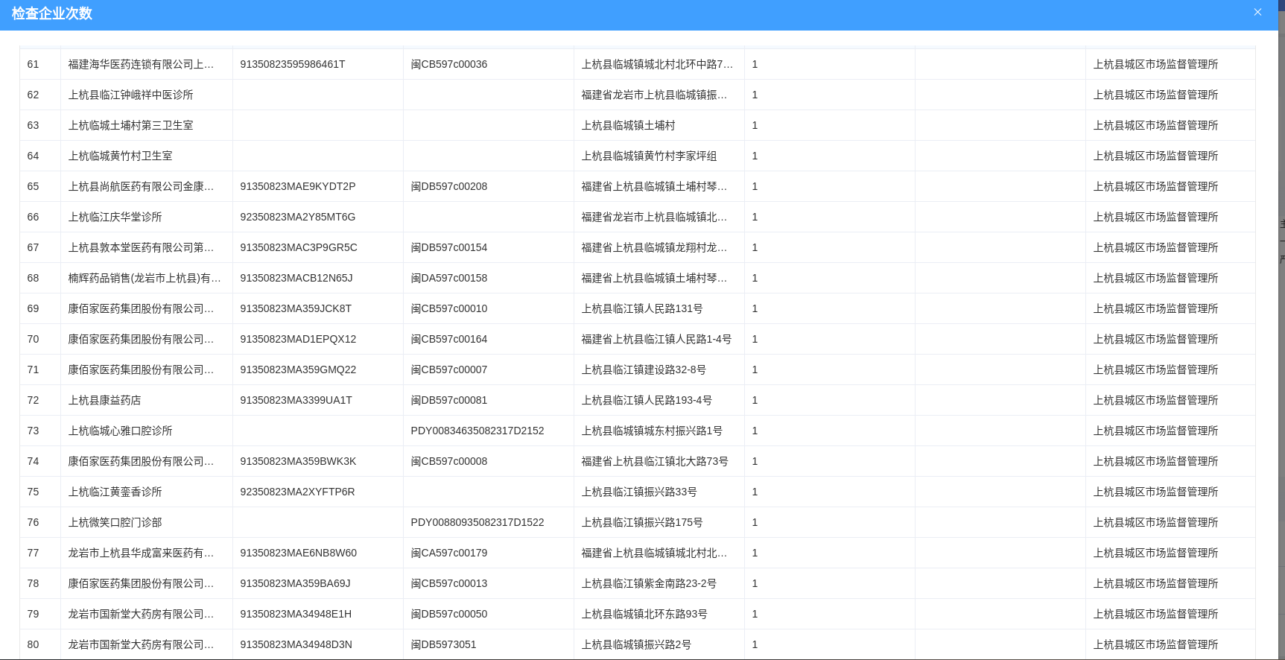Click 上杭临江庆华堂诊所 name cell
This screenshot has height=660, width=1285.
click(115, 218)
